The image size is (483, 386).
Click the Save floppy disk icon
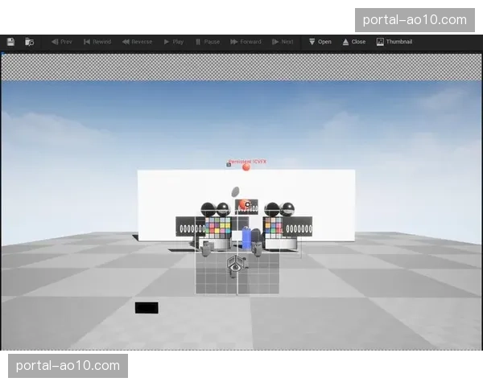click(x=10, y=42)
